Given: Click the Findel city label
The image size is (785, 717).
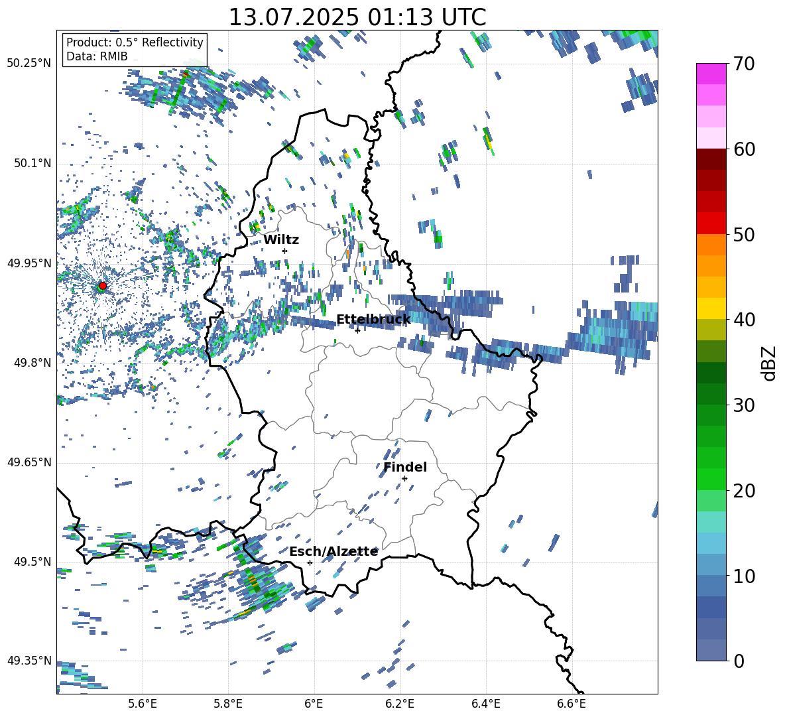Looking at the screenshot, I should pyautogui.click(x=405, y=467).
